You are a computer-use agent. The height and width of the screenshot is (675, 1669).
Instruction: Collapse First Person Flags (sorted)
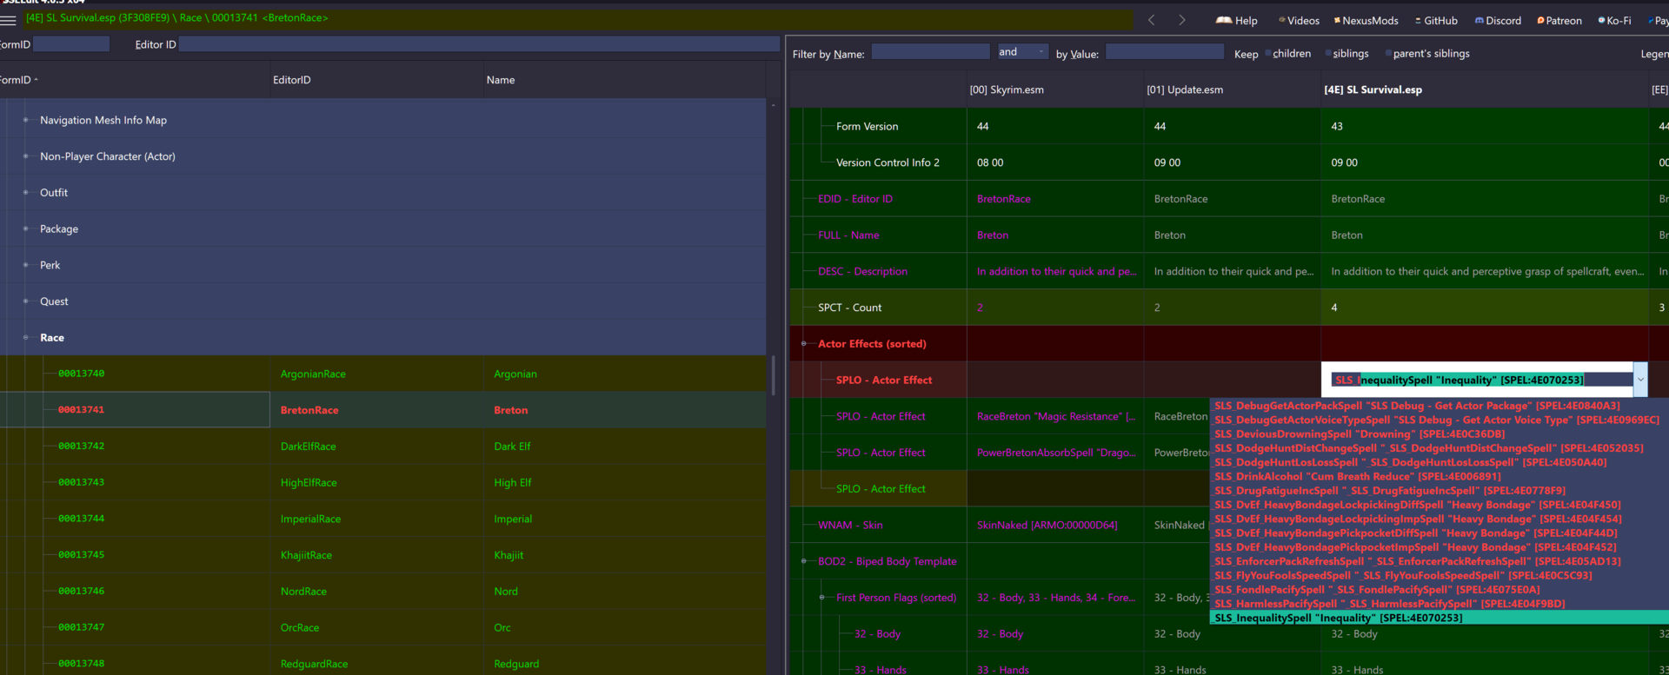tap(821, 598)
